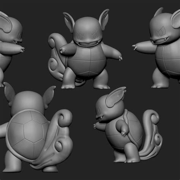The height and width of the screenshot is (180, 180).
Task: Select the cropped Wartortle with arm pointing left
Action: (x=156, y=48)
